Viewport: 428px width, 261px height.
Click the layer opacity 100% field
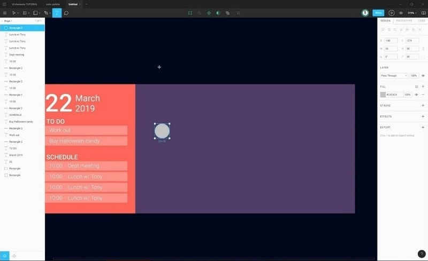(414, 75)
